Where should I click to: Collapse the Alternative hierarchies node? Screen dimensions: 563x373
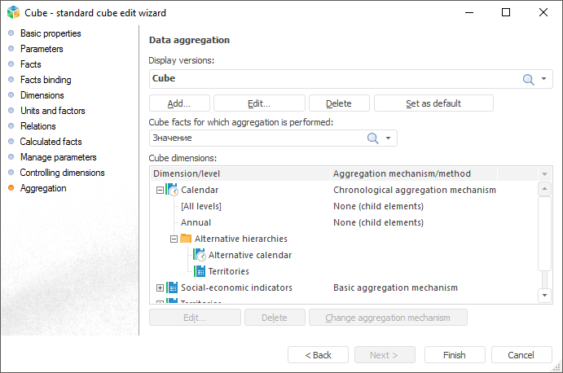174,239
